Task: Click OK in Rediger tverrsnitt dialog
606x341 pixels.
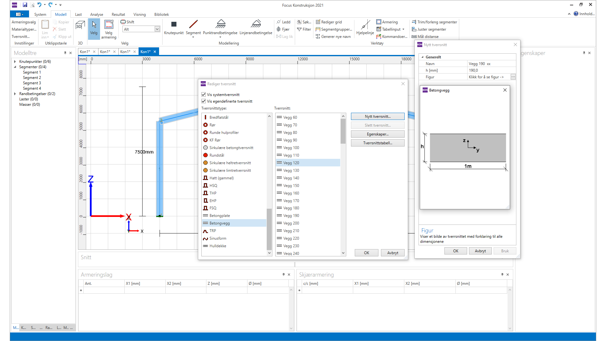Action: click(x=366, y=253)
